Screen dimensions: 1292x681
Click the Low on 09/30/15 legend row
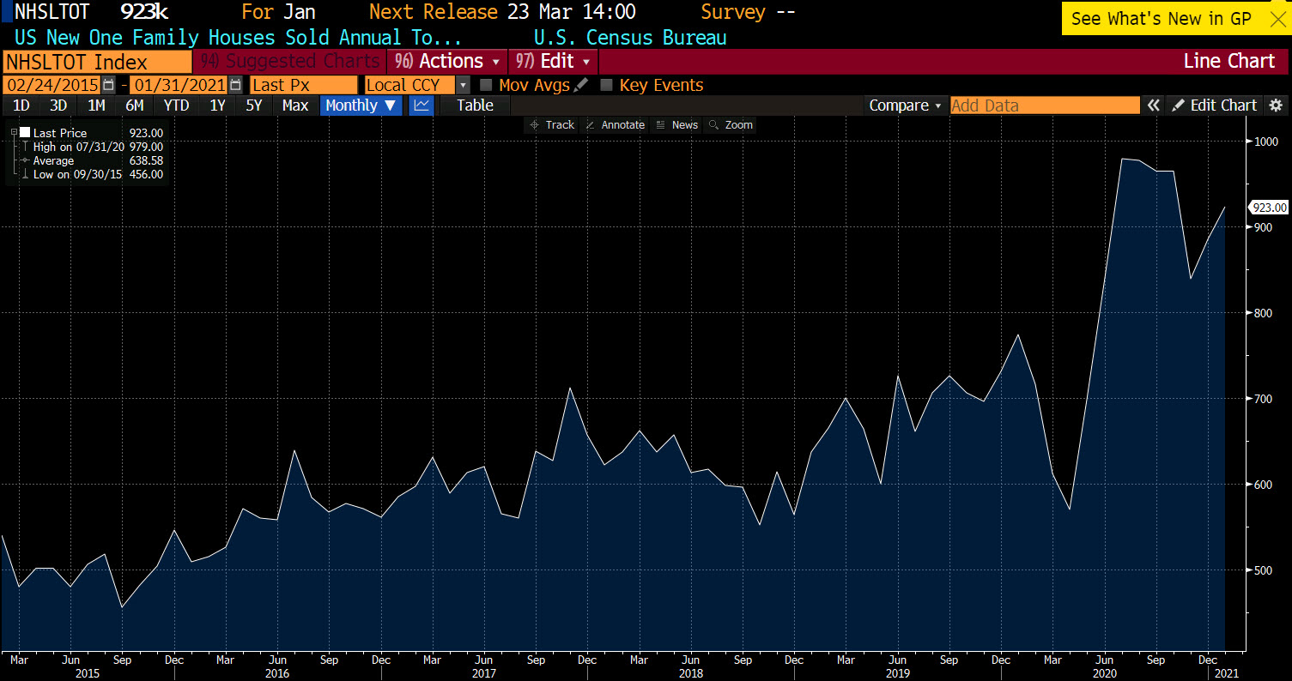pos(93,174)
